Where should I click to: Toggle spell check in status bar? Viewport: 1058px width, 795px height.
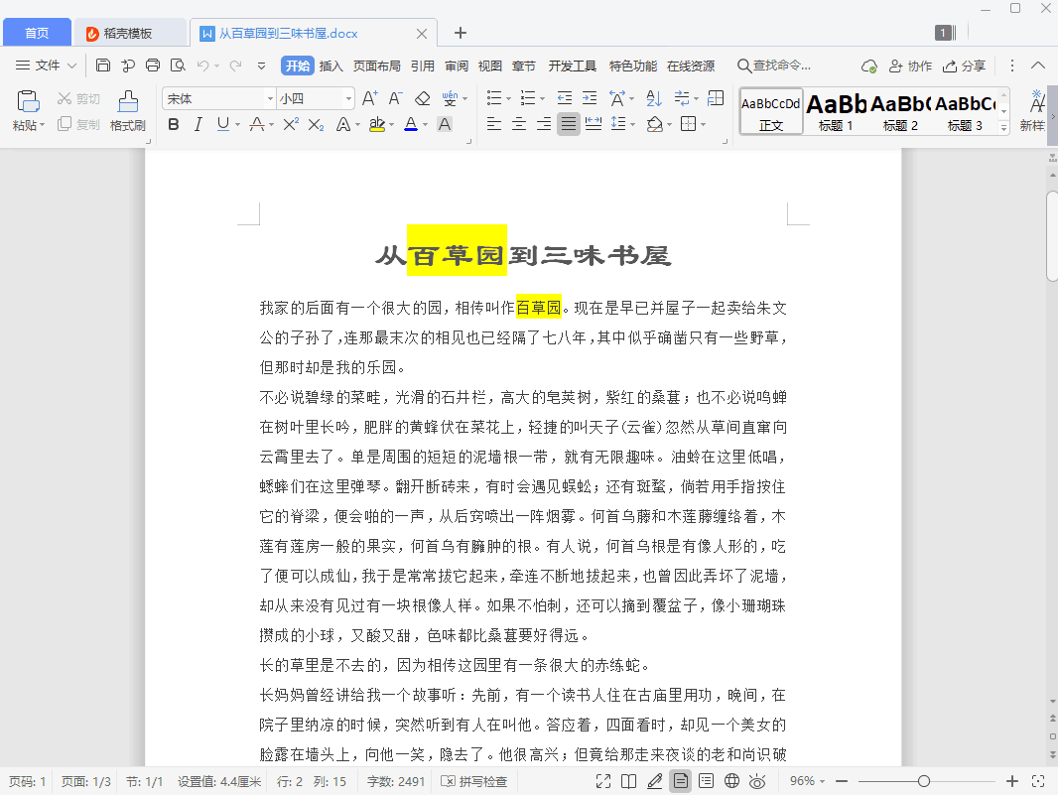coord(474,781)
